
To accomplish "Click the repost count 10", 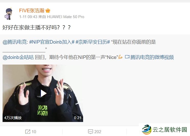I will (x=34, y=132).
